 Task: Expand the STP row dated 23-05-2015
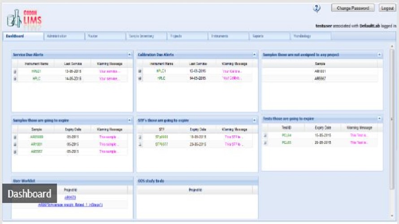click(140, 144)
